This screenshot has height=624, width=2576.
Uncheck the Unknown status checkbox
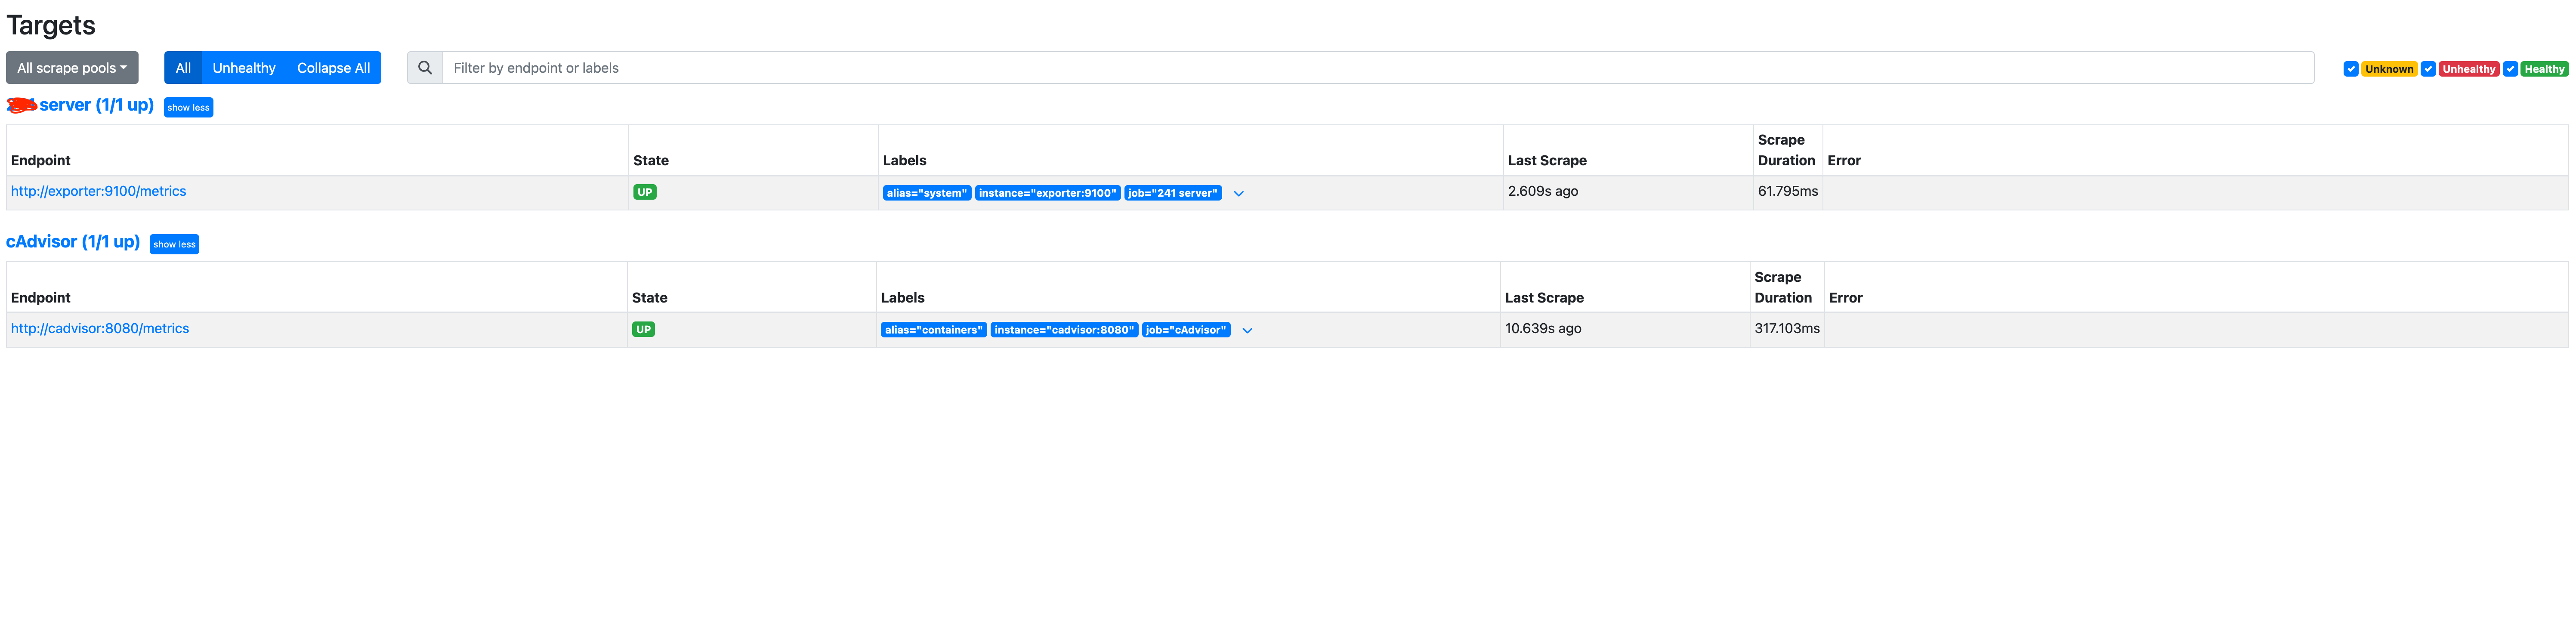(2350, 69)
